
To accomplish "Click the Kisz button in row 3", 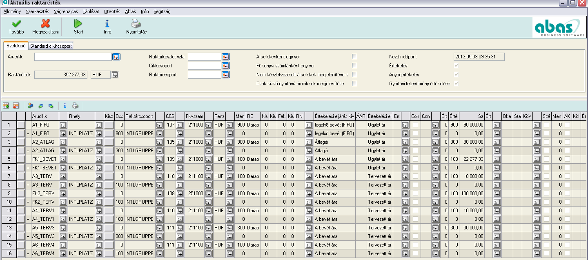I will coord(109,142).
